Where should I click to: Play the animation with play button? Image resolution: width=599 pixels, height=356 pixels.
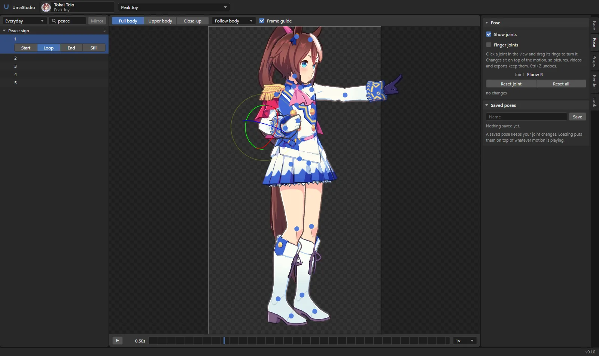pos(118,341)
